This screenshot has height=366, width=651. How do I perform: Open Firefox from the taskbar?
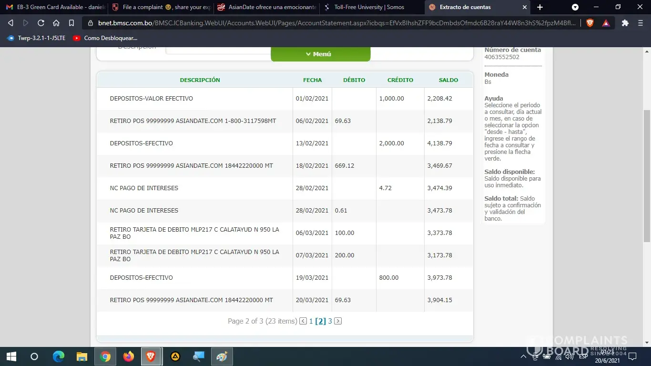coord(129,356)
